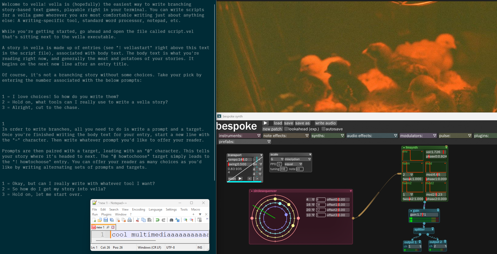Toggle the fmsynth module enable dot

[404, 148]
